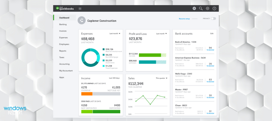Click the $150 not deposited amount

coord(84,105)
